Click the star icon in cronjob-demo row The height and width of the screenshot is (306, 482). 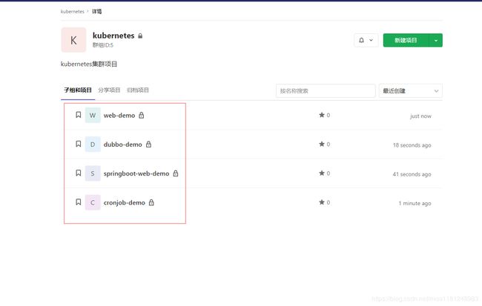pos(322,202)
